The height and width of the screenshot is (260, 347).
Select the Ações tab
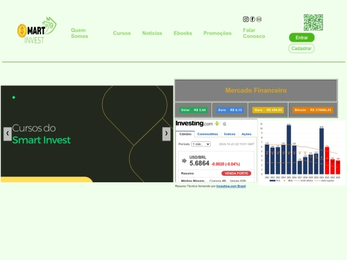246,134
